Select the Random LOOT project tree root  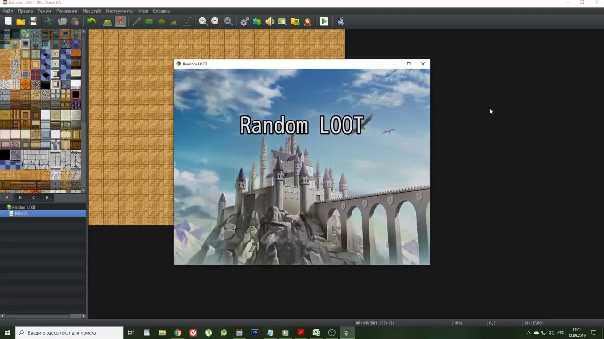(24, 207)
